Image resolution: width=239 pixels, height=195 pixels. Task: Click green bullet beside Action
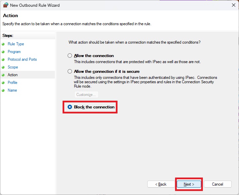3,75
